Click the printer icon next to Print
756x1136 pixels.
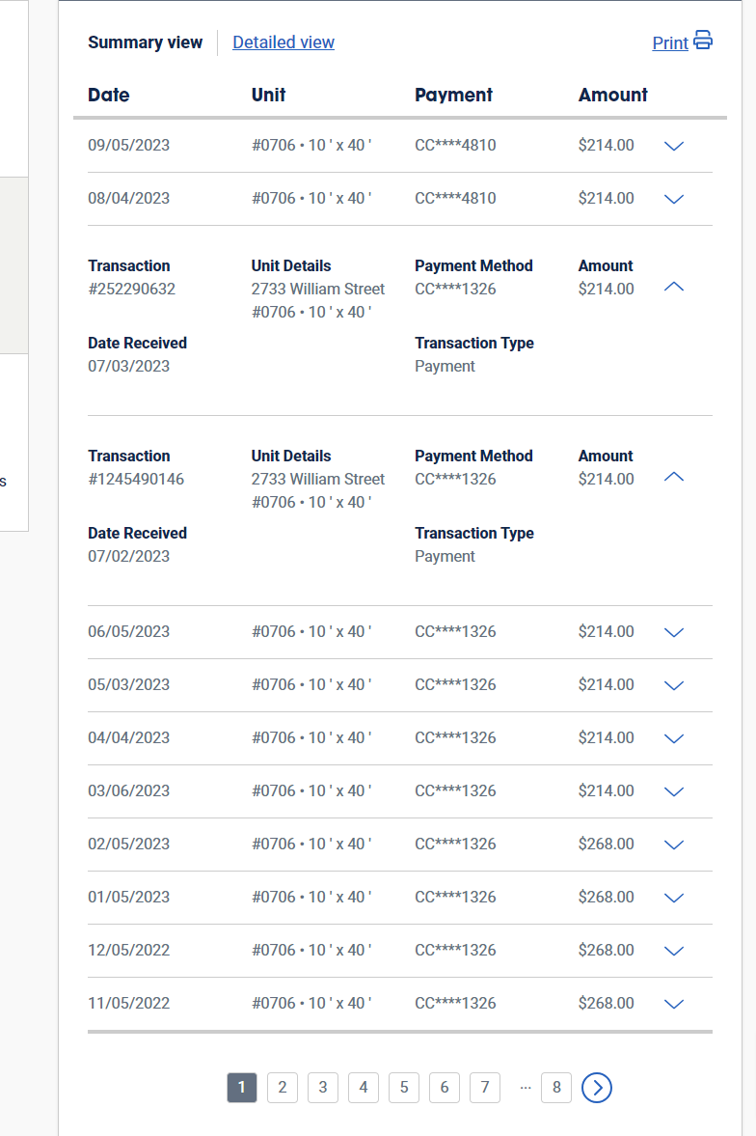tap(703, 41)
